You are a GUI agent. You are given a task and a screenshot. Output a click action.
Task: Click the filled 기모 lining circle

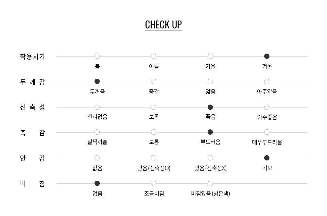[x=267, y=158]
